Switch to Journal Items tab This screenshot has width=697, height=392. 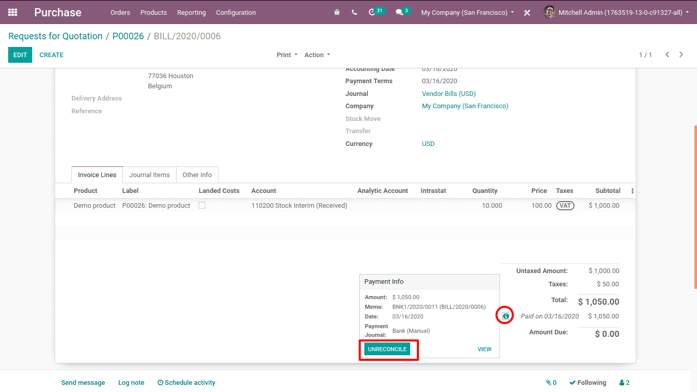point(150,175)
